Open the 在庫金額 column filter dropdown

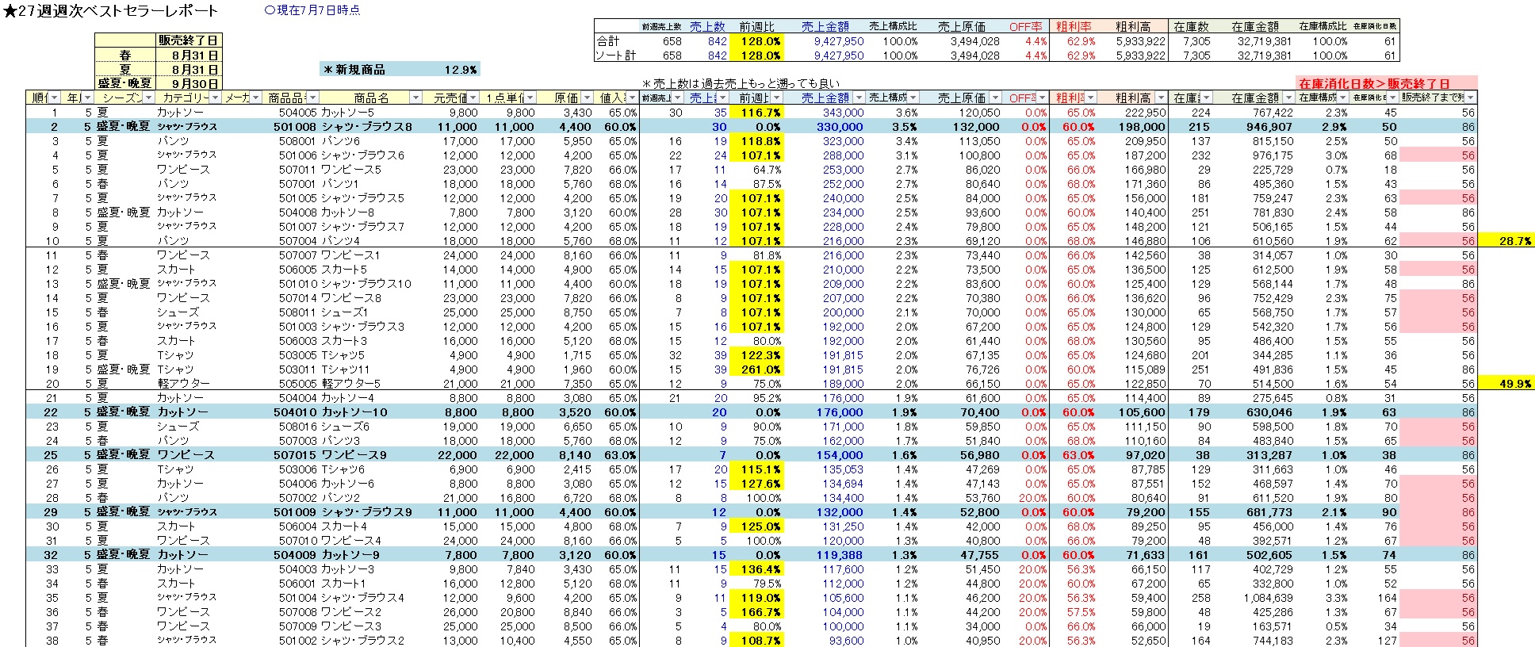tap(1287, 98)
